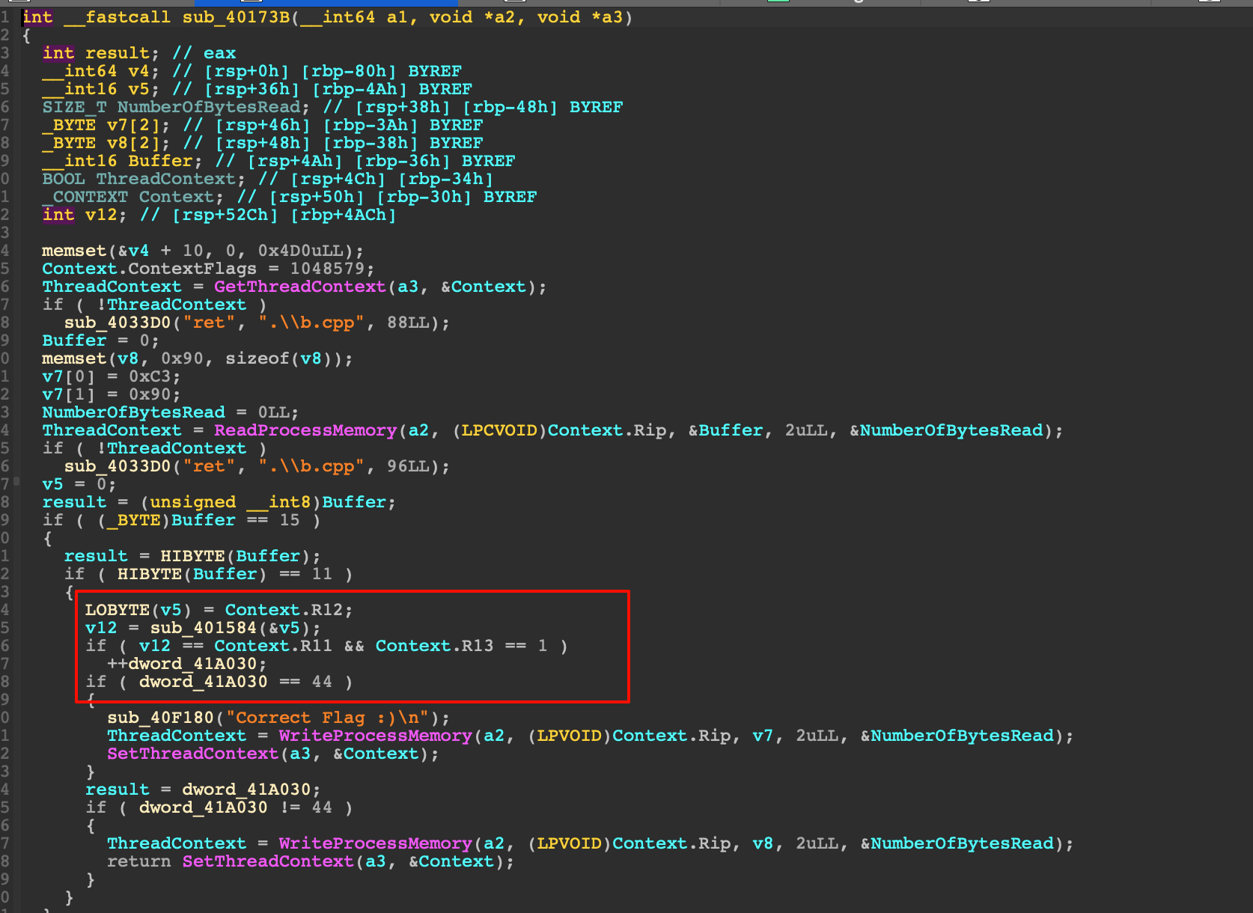Select the GetThreadContext function call
1253x913 pixels.
click(299, 287)
